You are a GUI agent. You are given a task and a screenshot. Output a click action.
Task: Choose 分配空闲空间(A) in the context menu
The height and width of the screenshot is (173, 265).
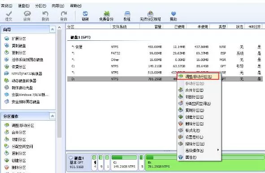click(200, 104)
